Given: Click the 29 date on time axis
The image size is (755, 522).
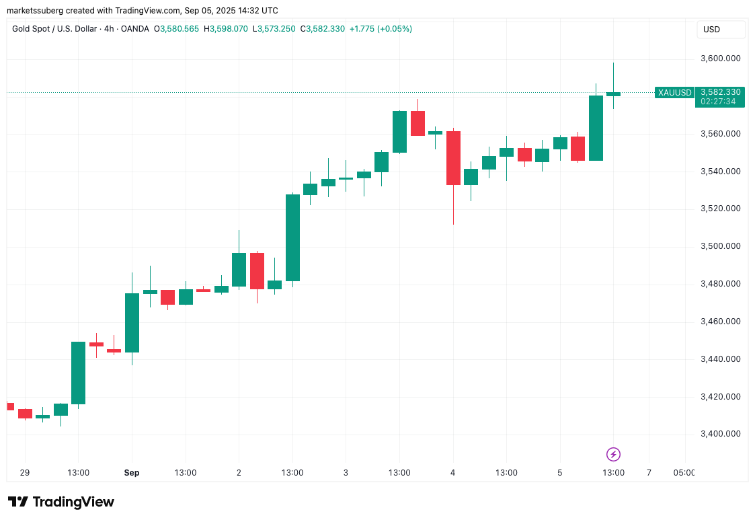Looking at the screenshot, I should [x=25, y=473].
